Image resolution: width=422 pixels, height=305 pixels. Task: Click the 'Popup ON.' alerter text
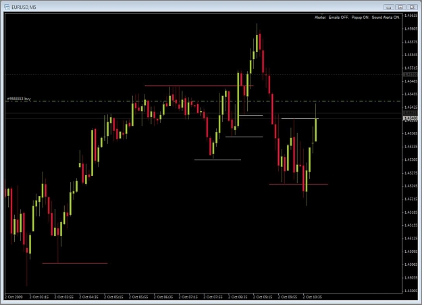pyautogui.click(x=360, y=18)
